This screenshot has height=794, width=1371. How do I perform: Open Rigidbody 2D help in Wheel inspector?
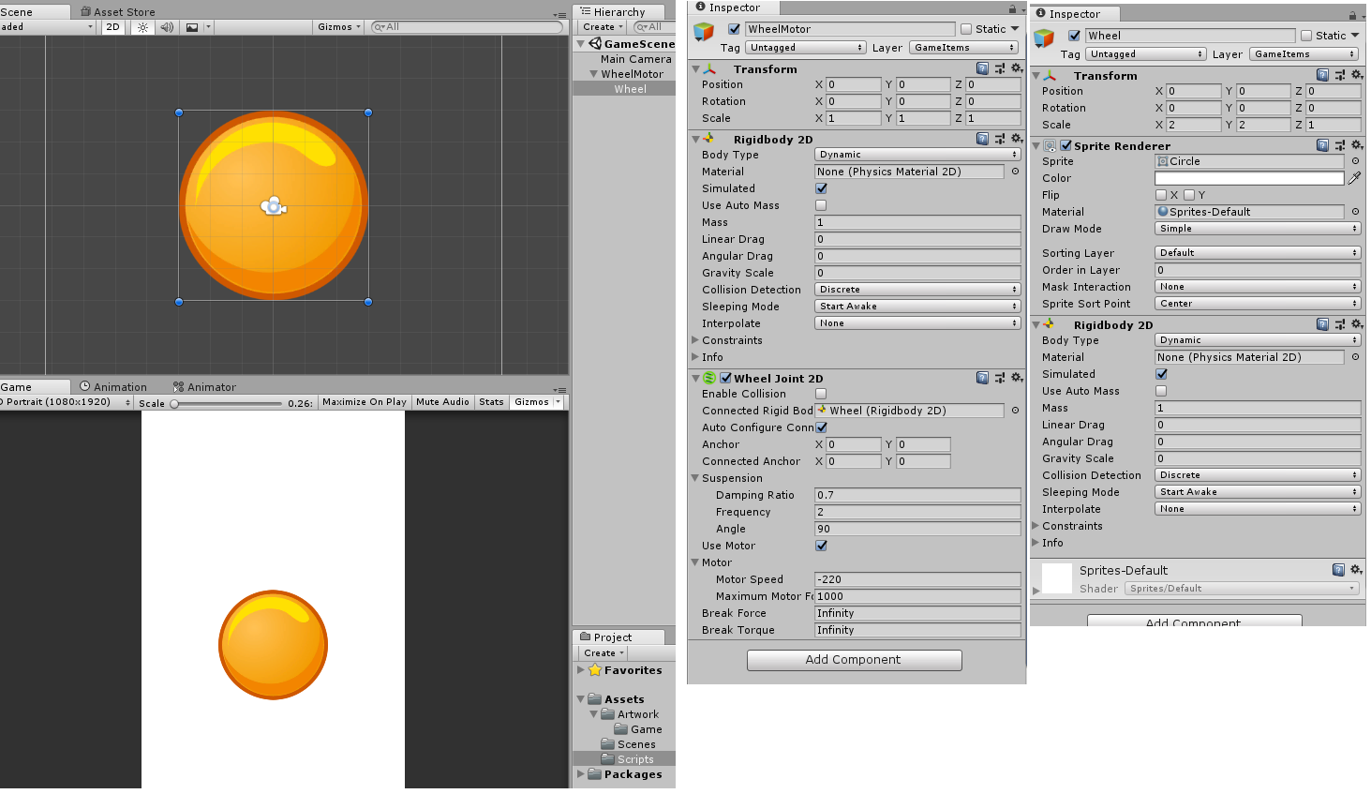point(1322,324)
